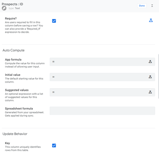Open the Initial value expression flask icon
Image resolution: width=159 pixels, height=155 pixels.
point(150,77)
